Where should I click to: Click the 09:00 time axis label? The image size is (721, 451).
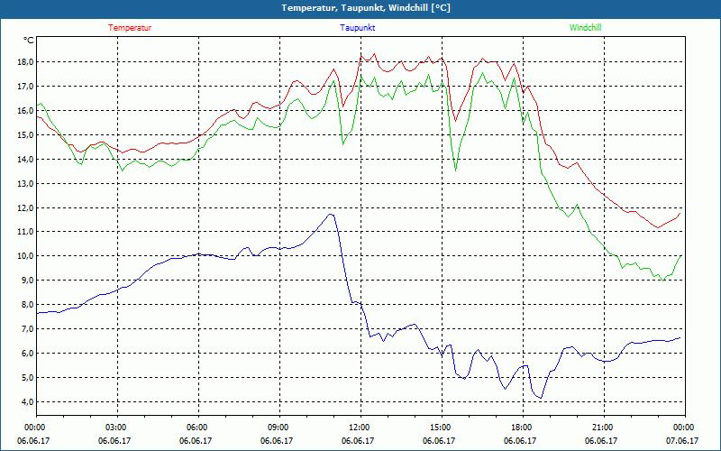tap(279, 428)
